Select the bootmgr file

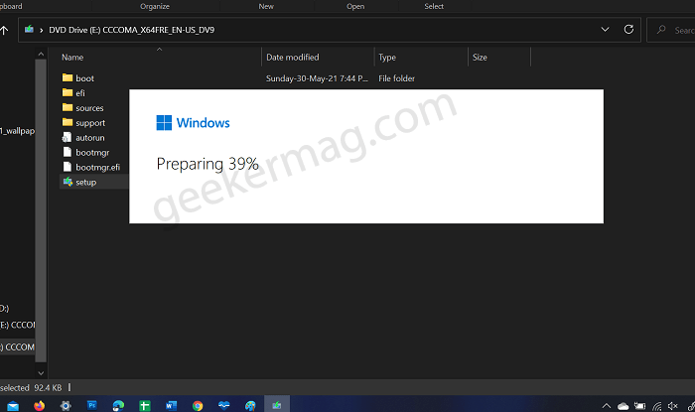point(92,153)
